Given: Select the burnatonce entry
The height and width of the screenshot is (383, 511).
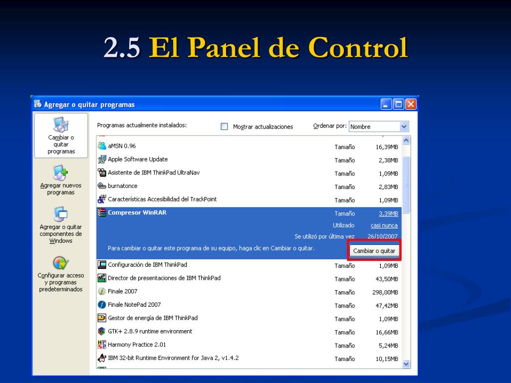Looking at the screenshot, I should pos(123,186).
